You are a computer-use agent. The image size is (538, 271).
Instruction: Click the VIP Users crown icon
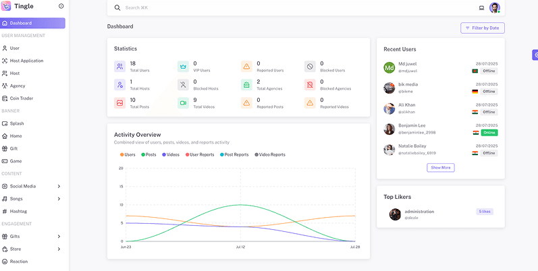coord(183,67)
